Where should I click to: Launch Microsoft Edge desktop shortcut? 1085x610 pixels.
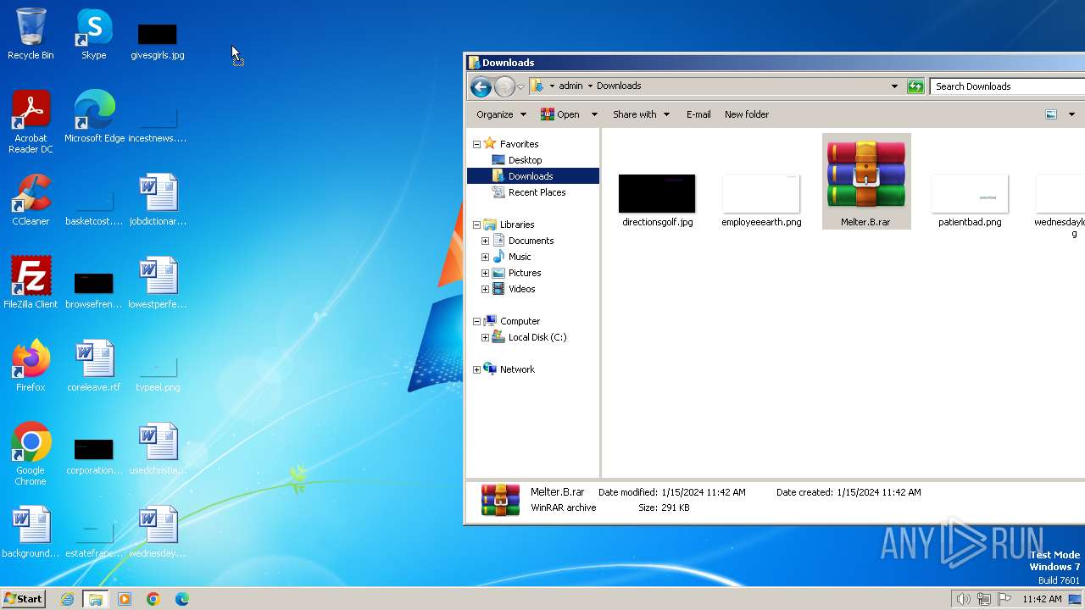[94, 117]
